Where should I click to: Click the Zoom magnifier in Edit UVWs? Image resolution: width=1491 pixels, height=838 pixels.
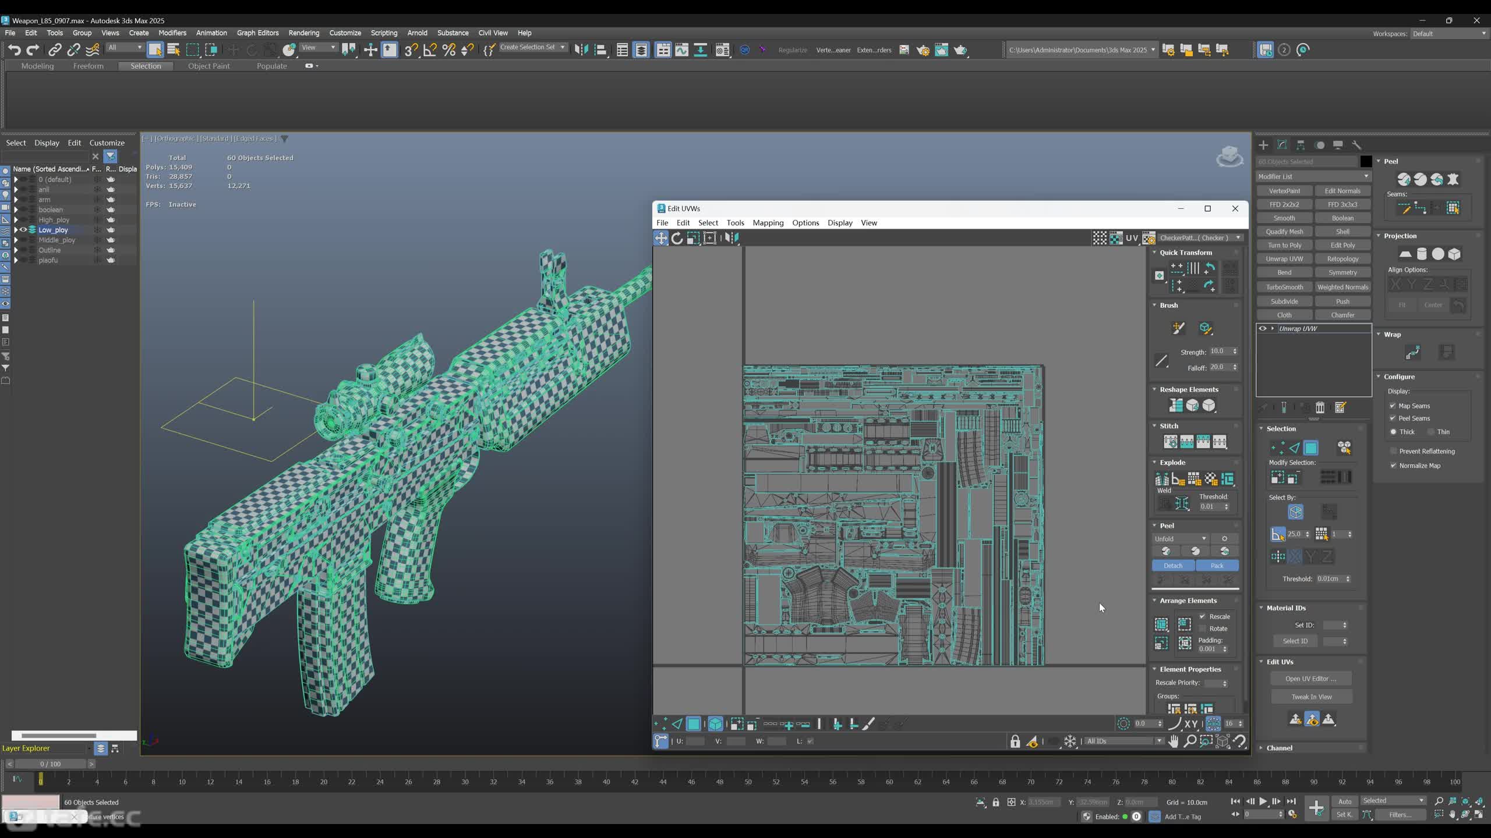[x=1190, y=741]
